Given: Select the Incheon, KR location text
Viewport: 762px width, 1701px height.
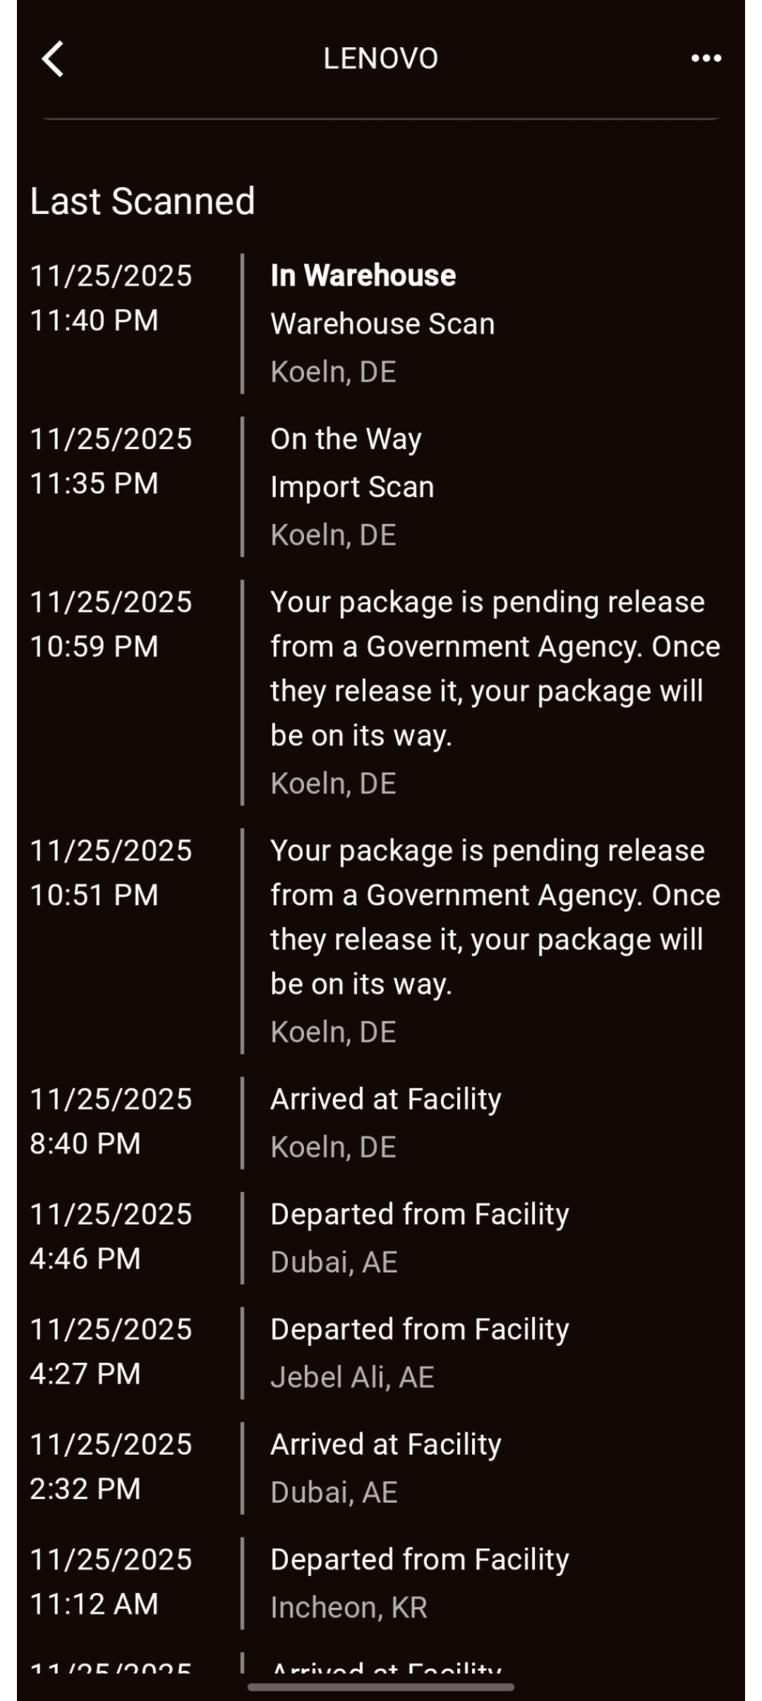Looking at the screenshot, I should point(349,1607).
